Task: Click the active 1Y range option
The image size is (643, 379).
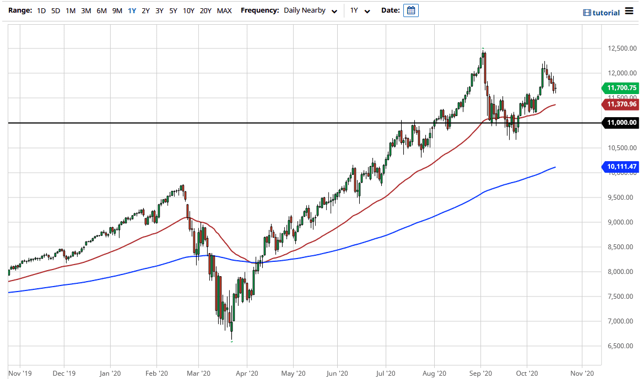Action: click(131, 10)
